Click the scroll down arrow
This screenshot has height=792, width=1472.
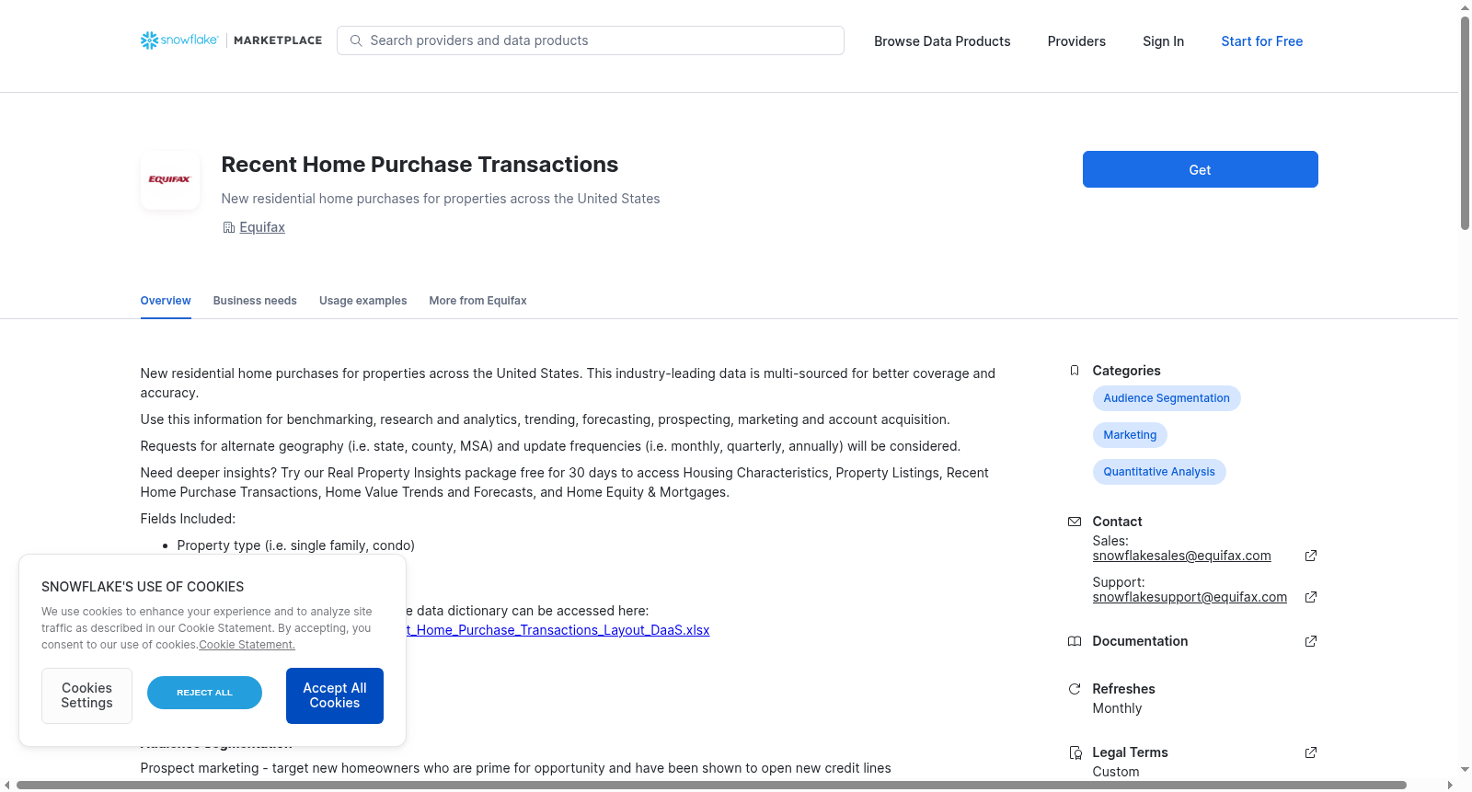tap(1465, 769)
